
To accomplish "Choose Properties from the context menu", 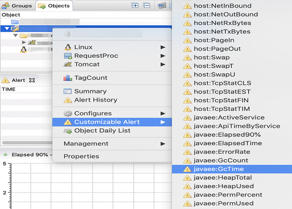I will (81, 156).
